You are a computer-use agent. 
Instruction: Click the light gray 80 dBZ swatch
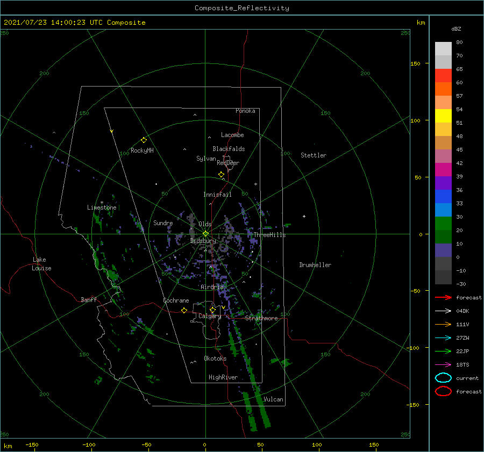click(x=443, y=49)
